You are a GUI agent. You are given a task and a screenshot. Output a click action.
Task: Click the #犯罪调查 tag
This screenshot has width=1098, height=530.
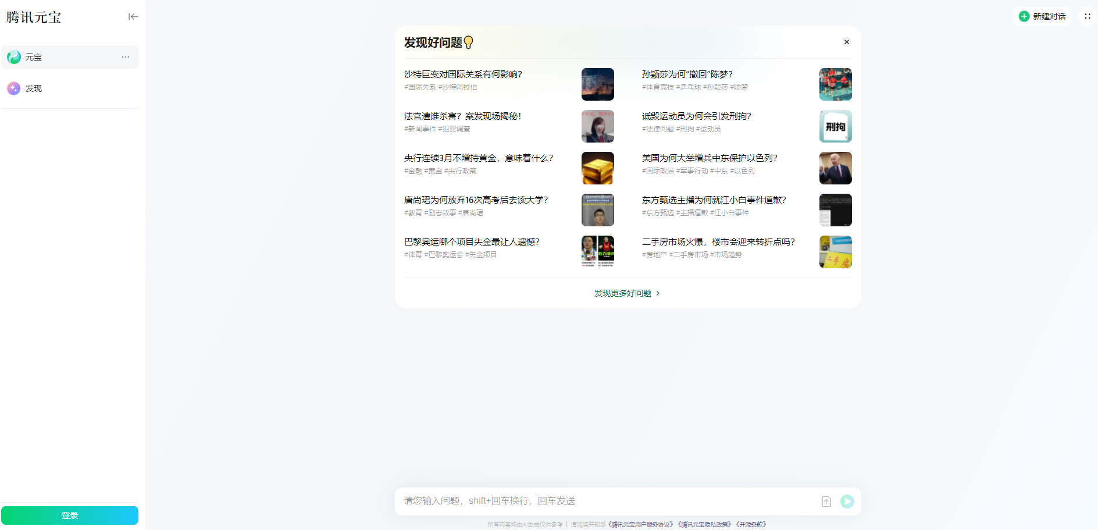(454, 129)
